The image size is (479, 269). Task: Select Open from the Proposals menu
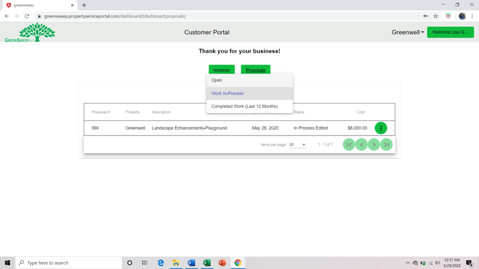(250, 80)
